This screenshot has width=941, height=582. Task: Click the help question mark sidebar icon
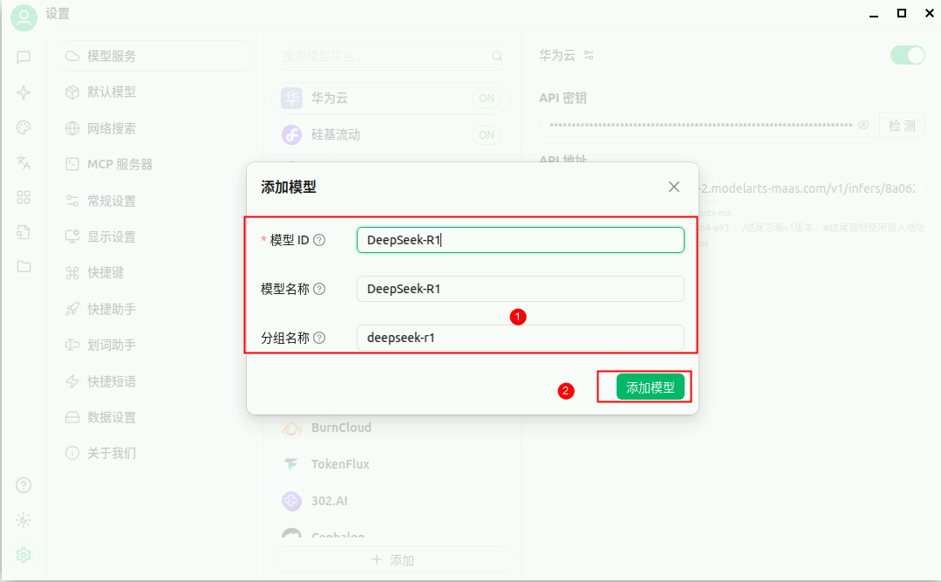[x=24, y=485]
